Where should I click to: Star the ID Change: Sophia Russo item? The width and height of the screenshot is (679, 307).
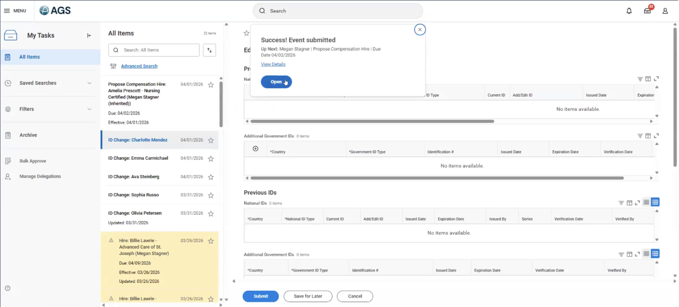(x=211, y=195)
